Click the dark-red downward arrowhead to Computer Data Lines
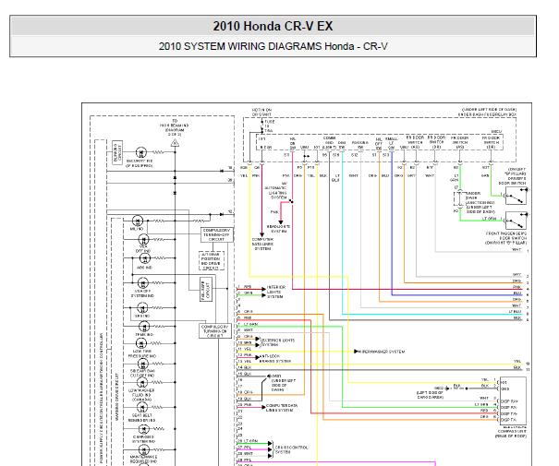This screenshot has width=559, height=466. (262, 234)
